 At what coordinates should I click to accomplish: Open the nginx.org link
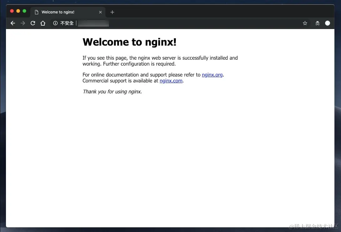pos(212,75)
